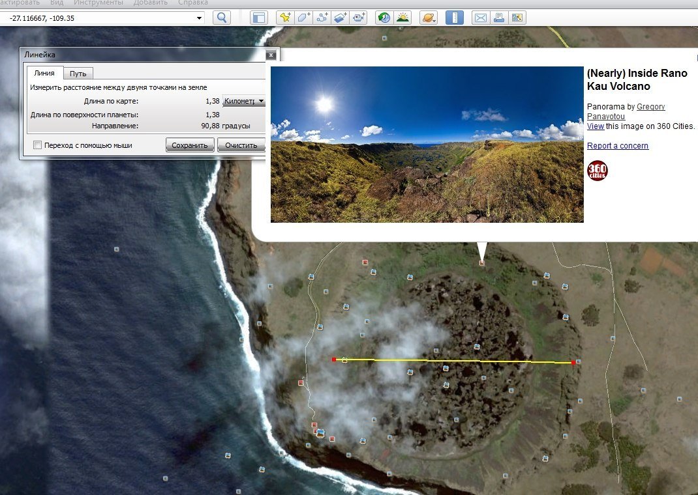Screen dimensions: 698x495
Task: Click the print icon
Action: coord(499,18)
